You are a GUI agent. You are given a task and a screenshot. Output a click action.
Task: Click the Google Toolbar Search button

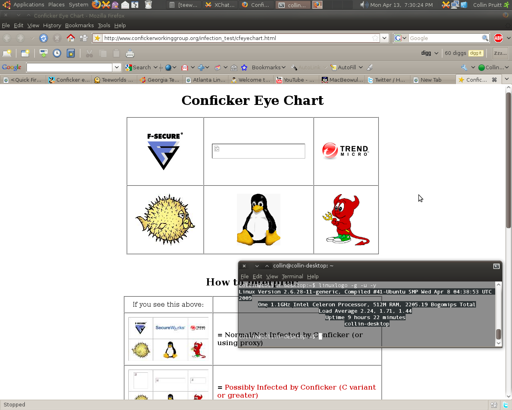pos(138,67)
